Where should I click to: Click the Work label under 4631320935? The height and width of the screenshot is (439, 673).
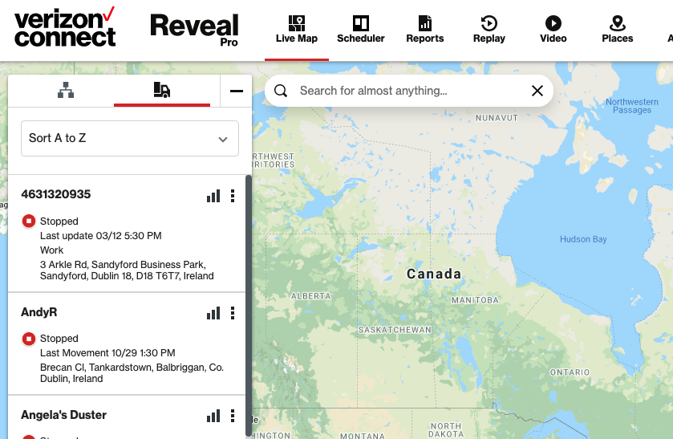(x=51, y=250)
